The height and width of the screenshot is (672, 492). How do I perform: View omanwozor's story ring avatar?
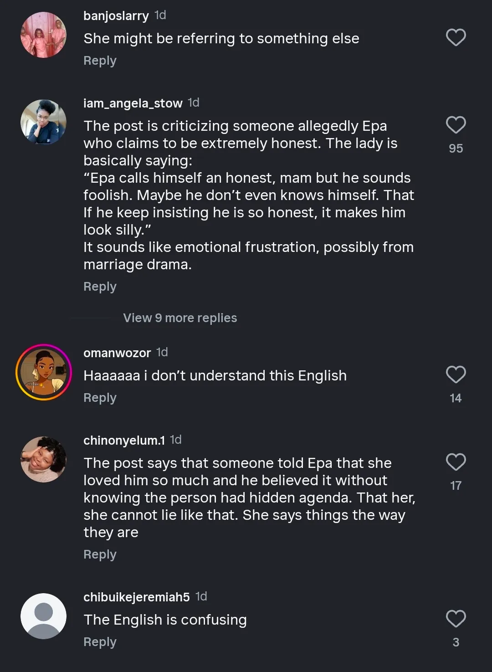(x=44, y=372)
